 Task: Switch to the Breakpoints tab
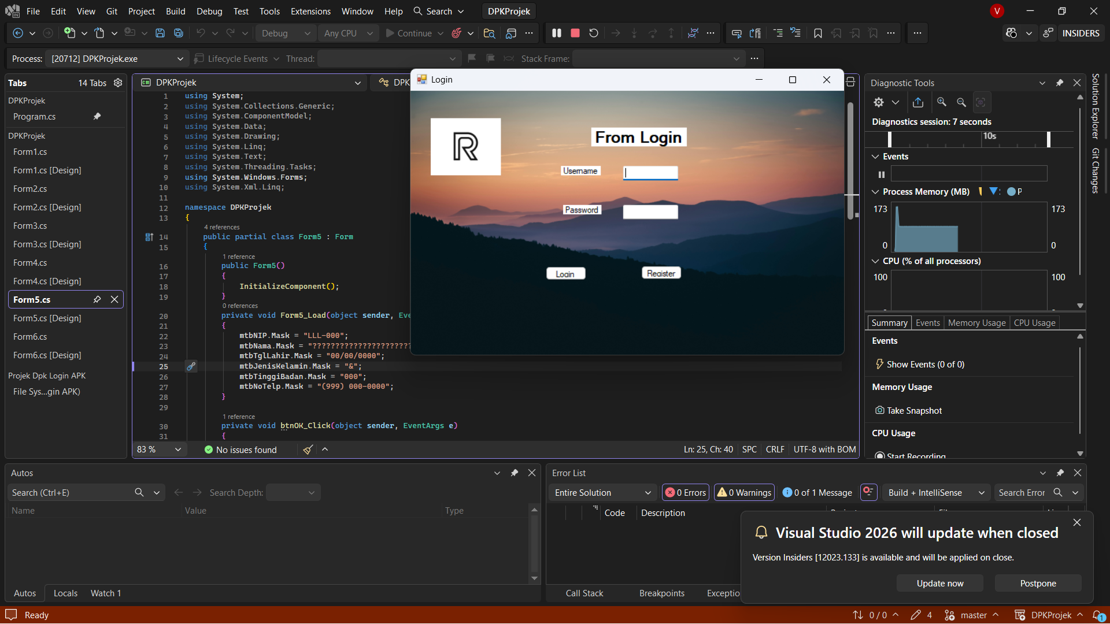[x=661, y=593]
